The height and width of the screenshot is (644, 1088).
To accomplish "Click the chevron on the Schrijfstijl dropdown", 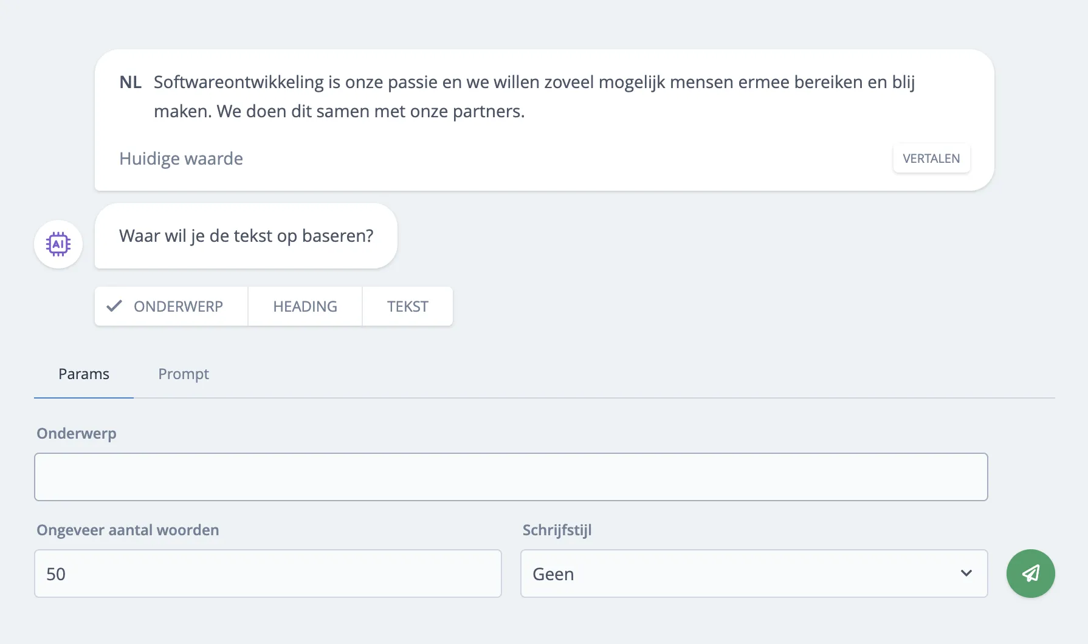I will 966,573.
